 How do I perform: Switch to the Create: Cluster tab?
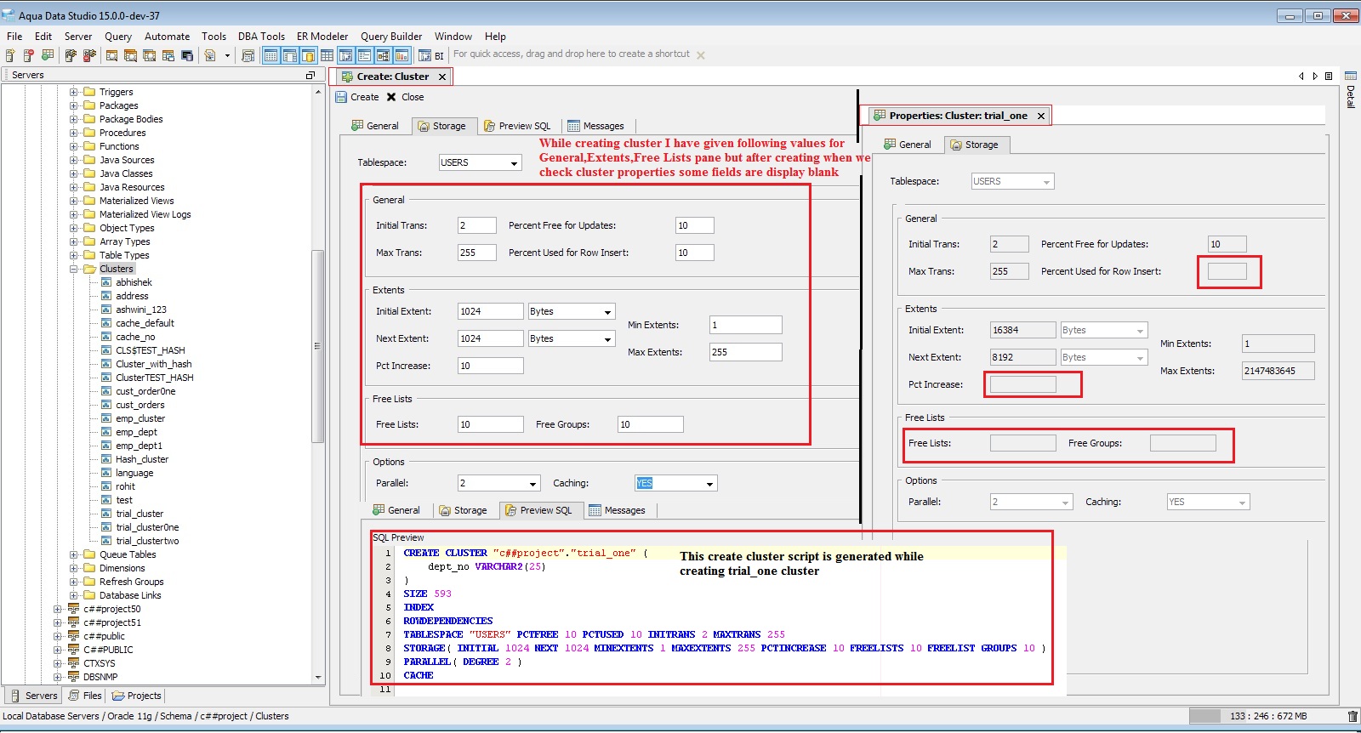390,77
